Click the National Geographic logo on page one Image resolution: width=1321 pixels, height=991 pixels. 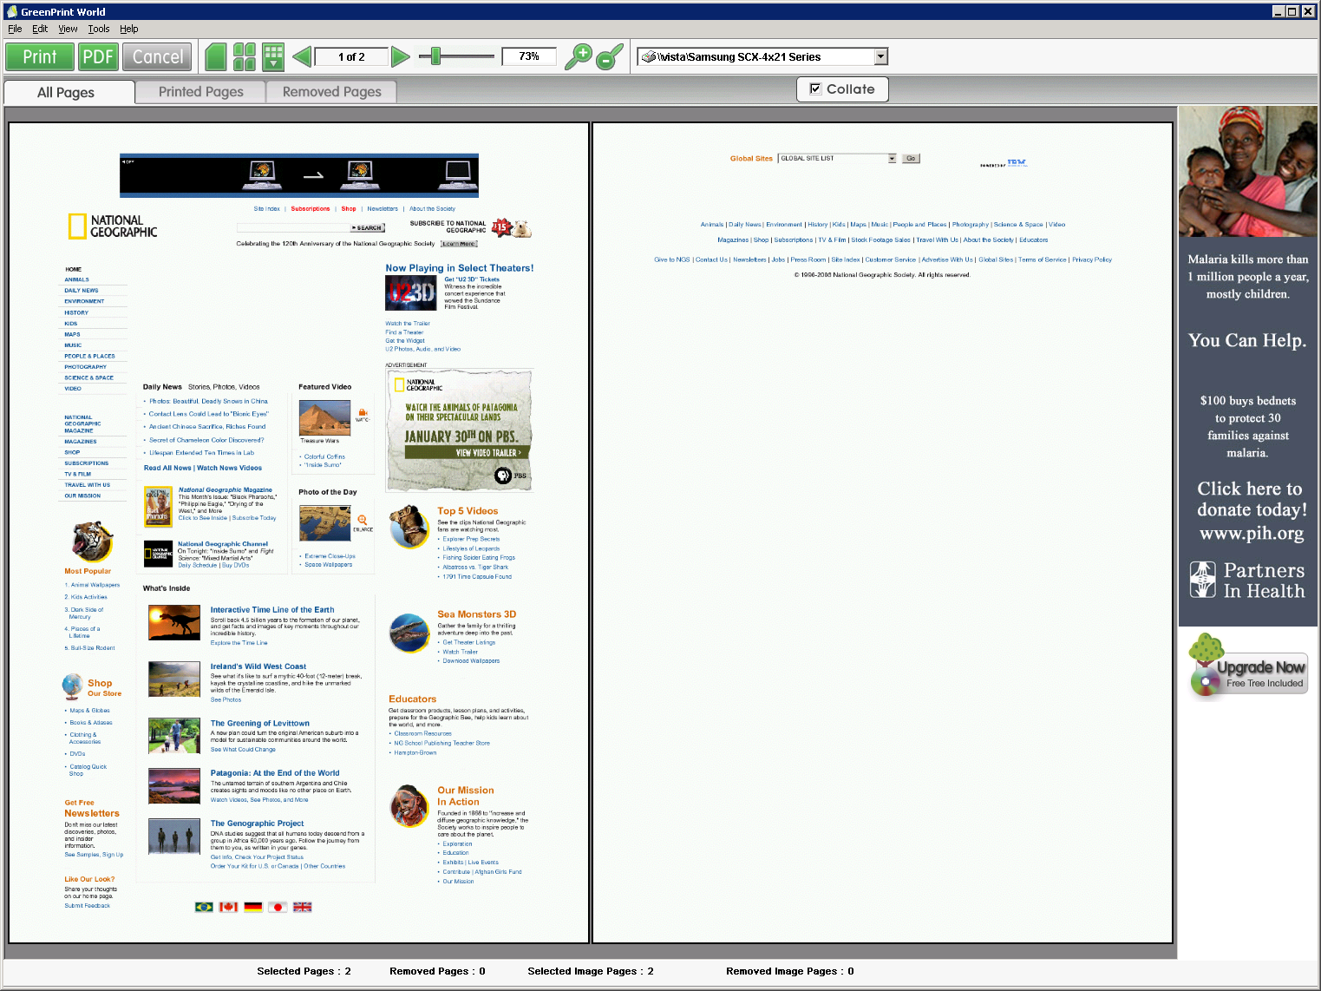[113, 226]
